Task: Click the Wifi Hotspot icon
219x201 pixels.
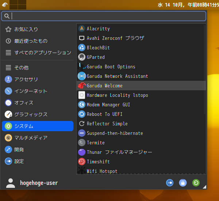Action: pos(82,171)
